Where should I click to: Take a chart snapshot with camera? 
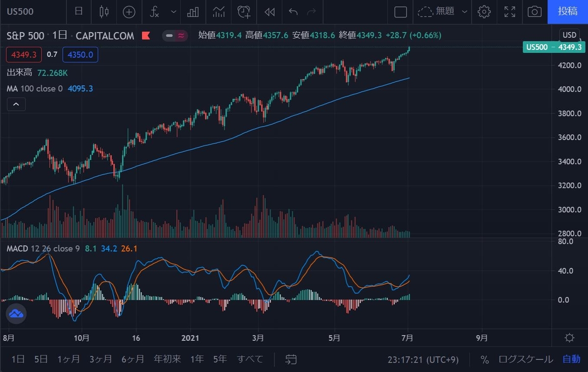[535, 12]
